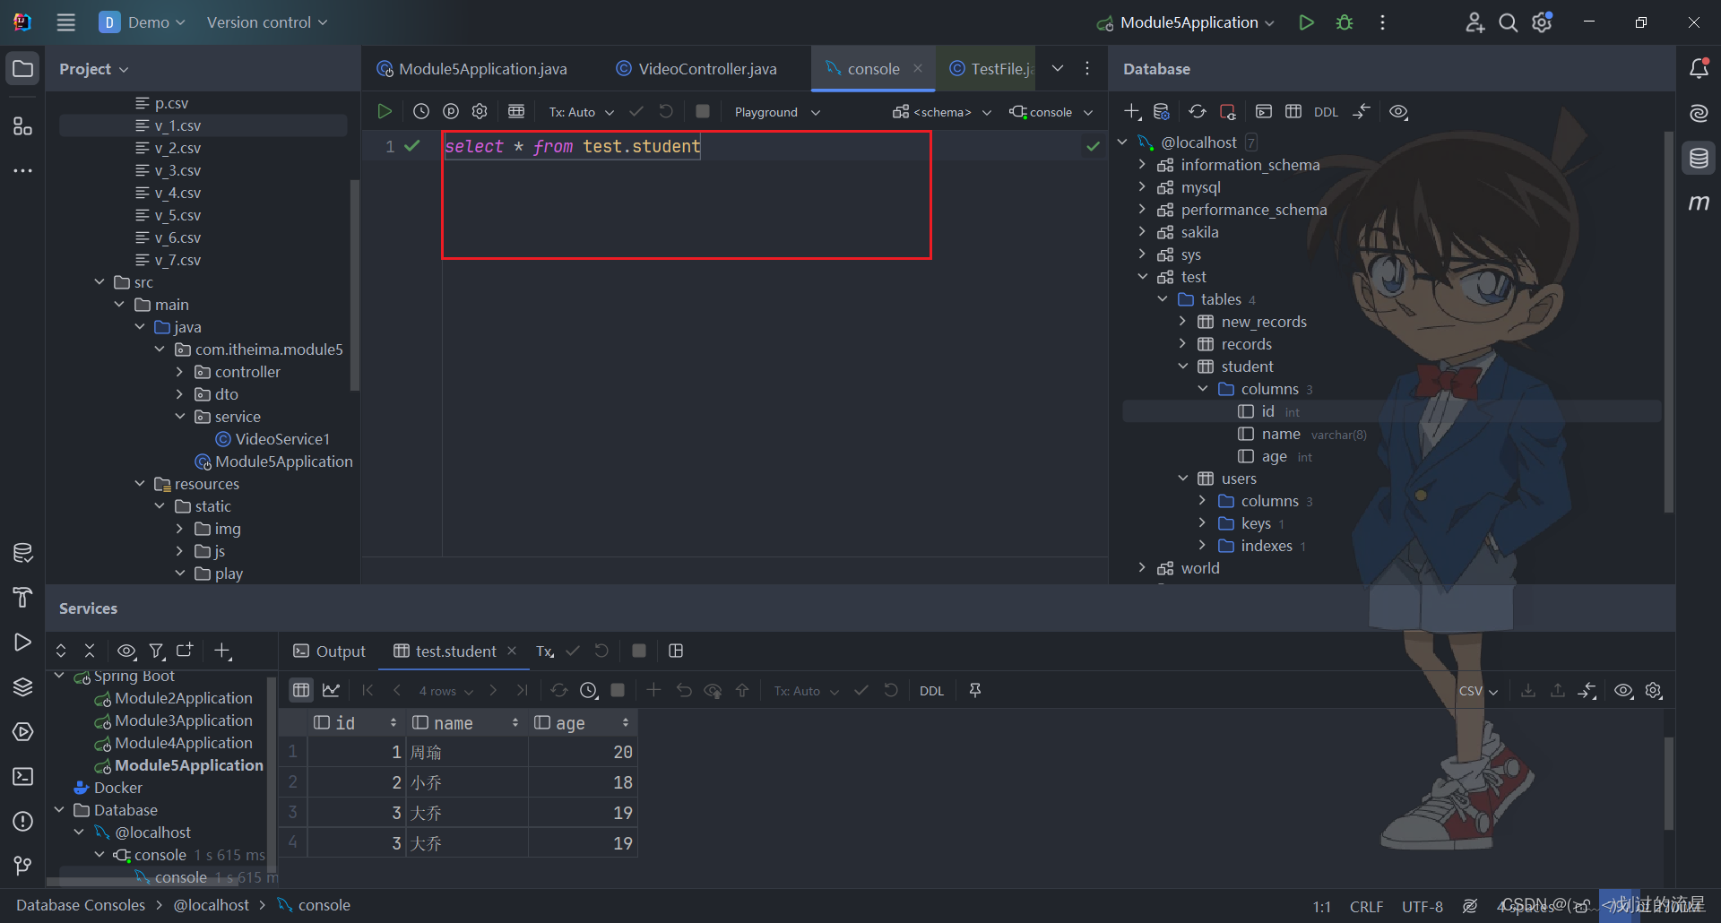Sort results by the age column header

point(582,722)
